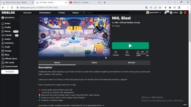Open Avatar in the sidebar
The image size is (191, 107).
6,39
